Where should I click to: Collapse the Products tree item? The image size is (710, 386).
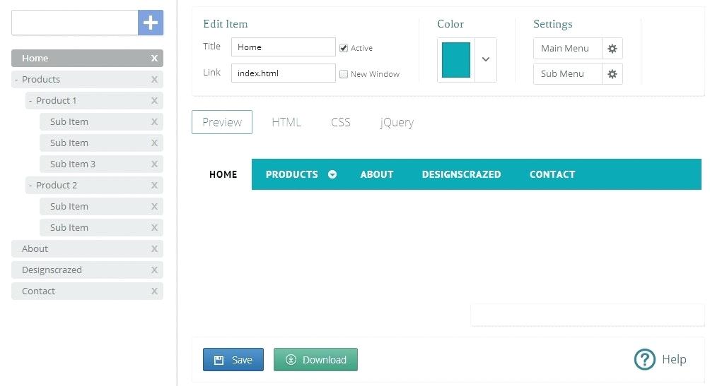point(16,80)
